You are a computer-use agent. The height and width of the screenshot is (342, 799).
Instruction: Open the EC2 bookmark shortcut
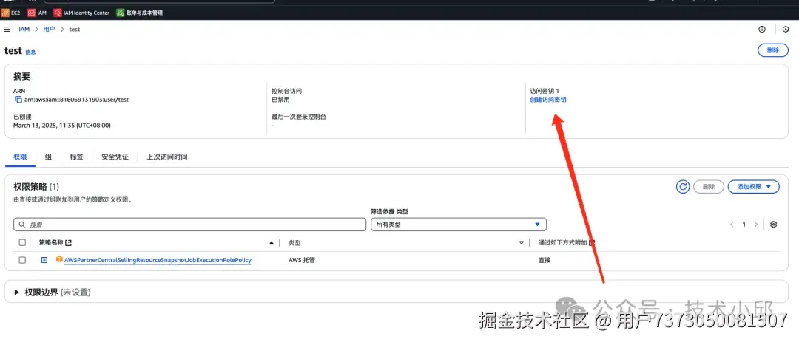click(x=10, y=13)
